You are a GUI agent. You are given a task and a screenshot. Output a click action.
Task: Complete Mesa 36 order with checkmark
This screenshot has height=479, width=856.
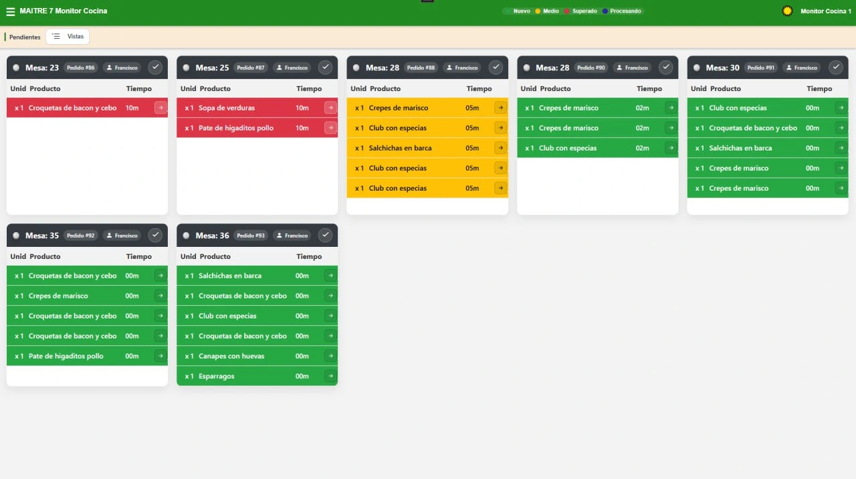point(325,235)
